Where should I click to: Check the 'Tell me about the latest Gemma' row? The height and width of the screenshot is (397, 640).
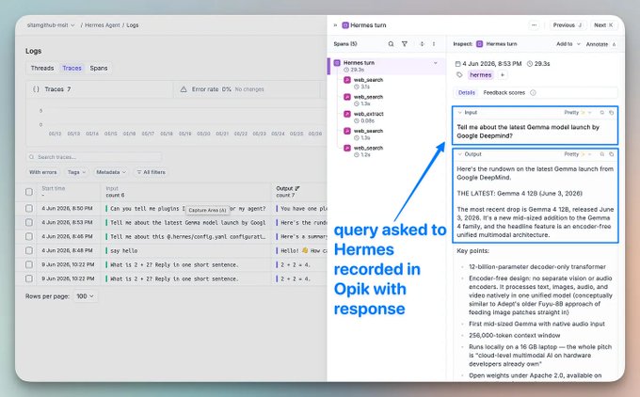[x=29, y=223]
